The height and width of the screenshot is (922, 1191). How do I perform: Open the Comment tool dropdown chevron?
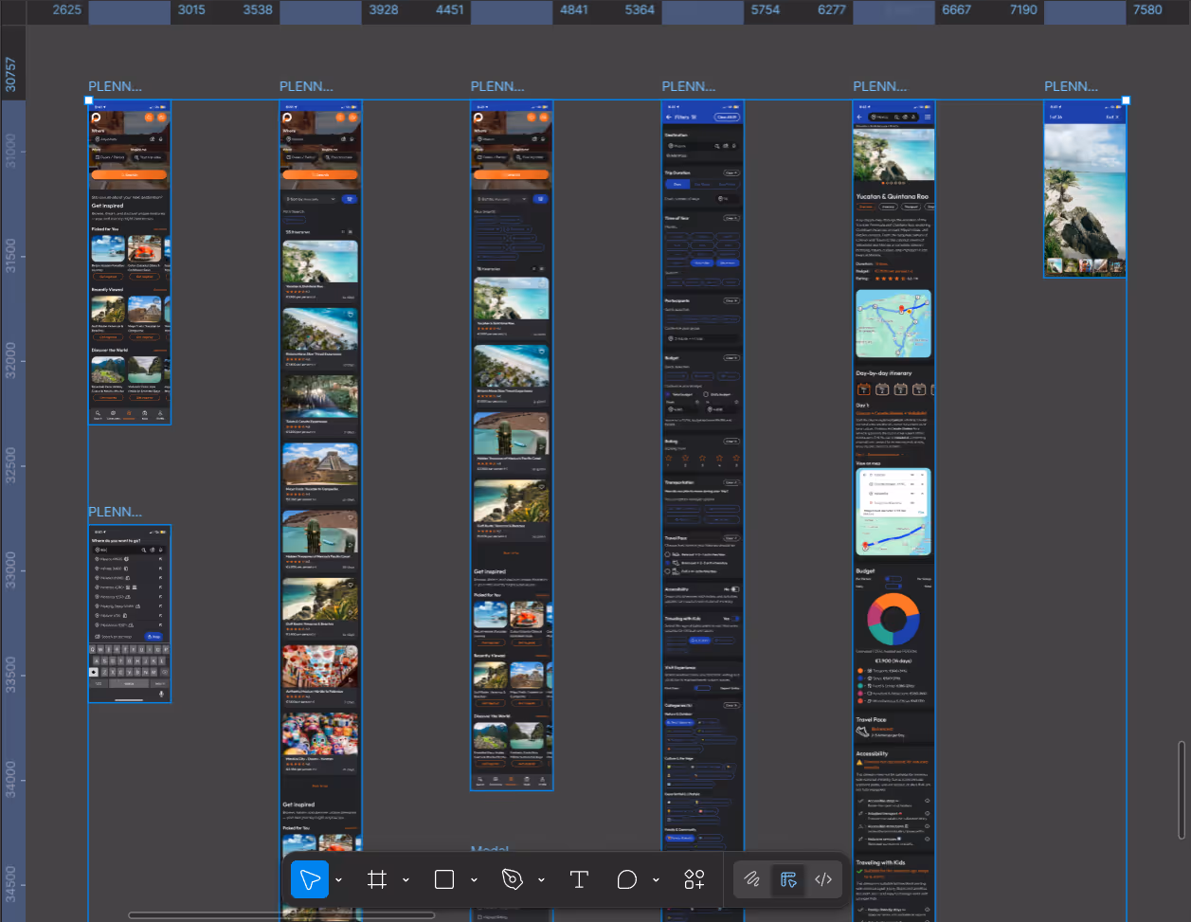[x=656, y=880]
